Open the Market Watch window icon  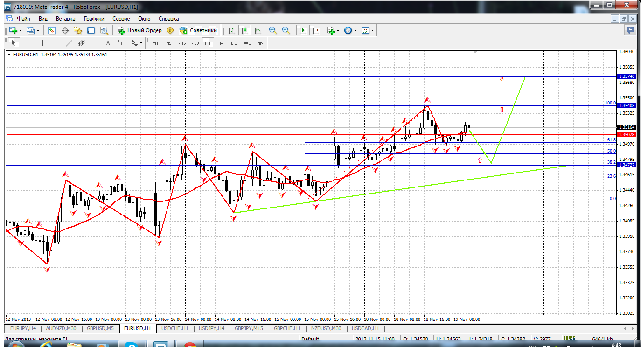point(52,30)
